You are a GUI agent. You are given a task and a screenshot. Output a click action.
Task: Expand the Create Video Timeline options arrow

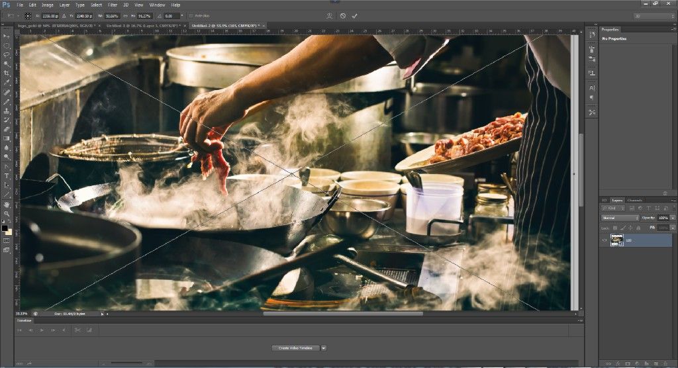(324, 347)
